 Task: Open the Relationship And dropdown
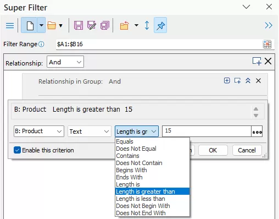pyautogui.click(x=65, y=62)
